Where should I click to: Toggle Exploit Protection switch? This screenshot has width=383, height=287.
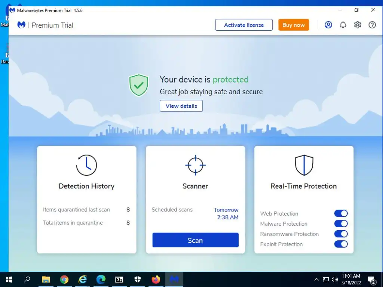[341, 244]
